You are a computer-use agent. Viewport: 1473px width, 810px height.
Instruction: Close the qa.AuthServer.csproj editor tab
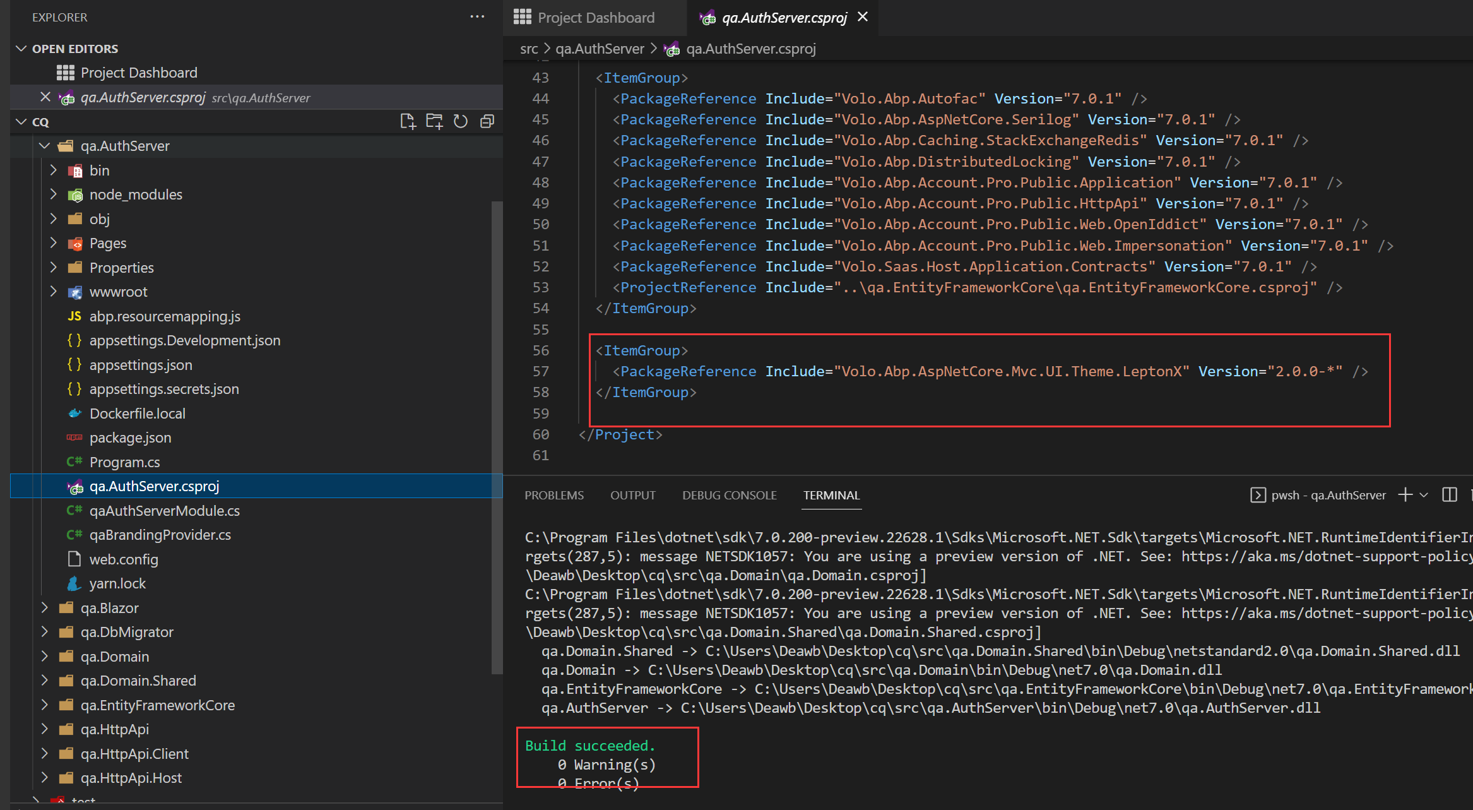pyautogui.click(x=863, y=17)
